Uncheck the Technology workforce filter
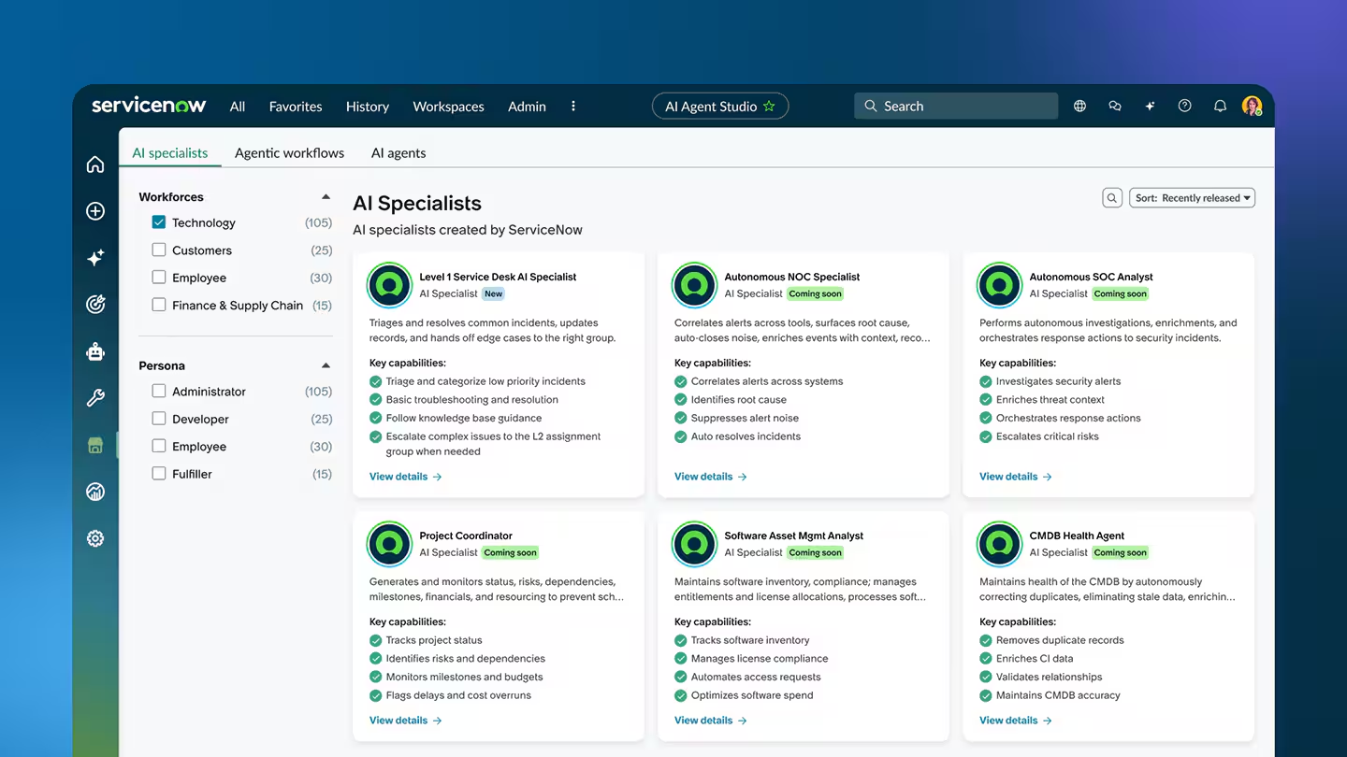This screenshot has height=757, width=1347. click(159, 222)
